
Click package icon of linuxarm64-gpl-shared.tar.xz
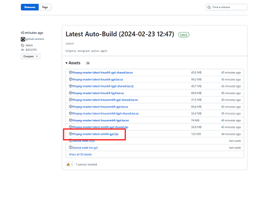coord(70,100)
